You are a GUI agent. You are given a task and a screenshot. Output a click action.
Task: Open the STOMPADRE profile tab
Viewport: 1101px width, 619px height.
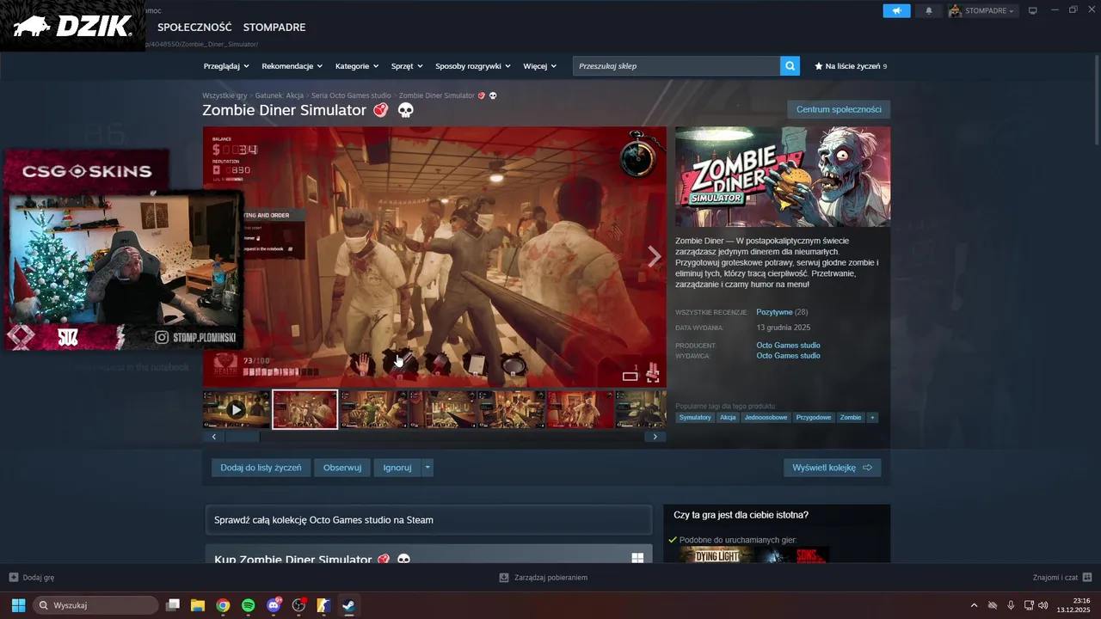274,28
